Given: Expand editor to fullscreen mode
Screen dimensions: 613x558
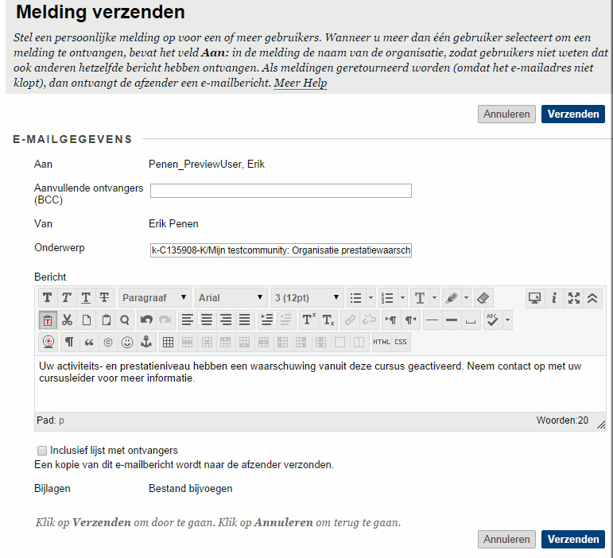Looking at the screenshot, I should pos(574,298).
